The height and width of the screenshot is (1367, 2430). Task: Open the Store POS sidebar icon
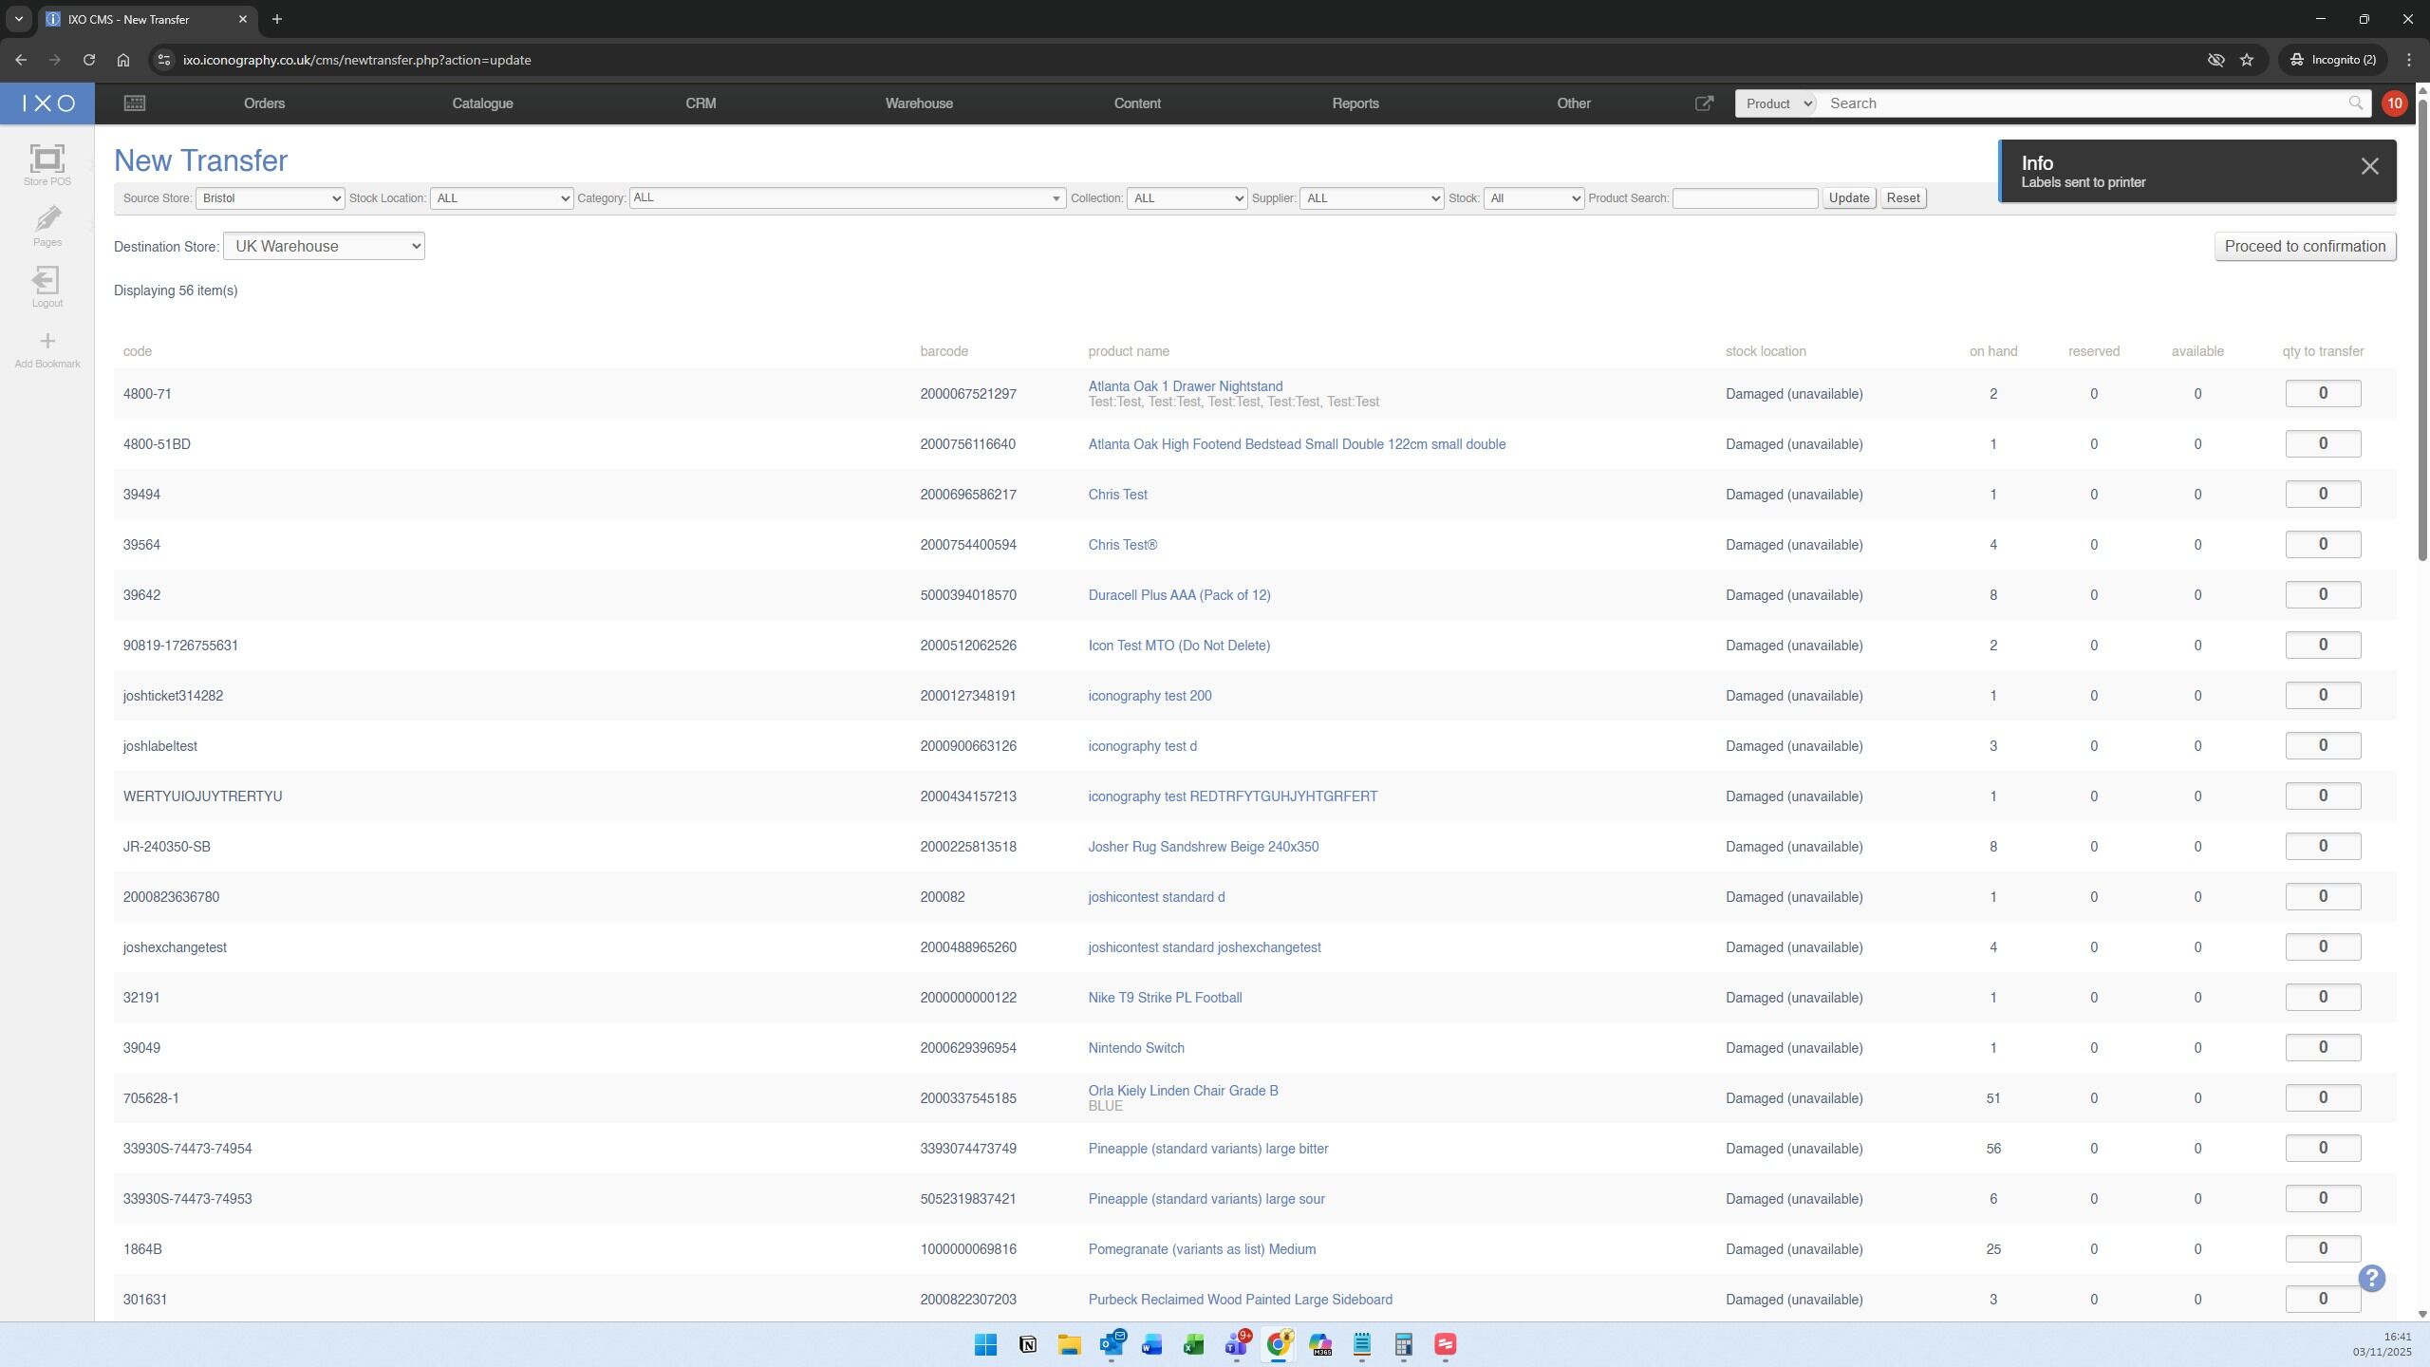pyautogui.click(x=47, y=159)
